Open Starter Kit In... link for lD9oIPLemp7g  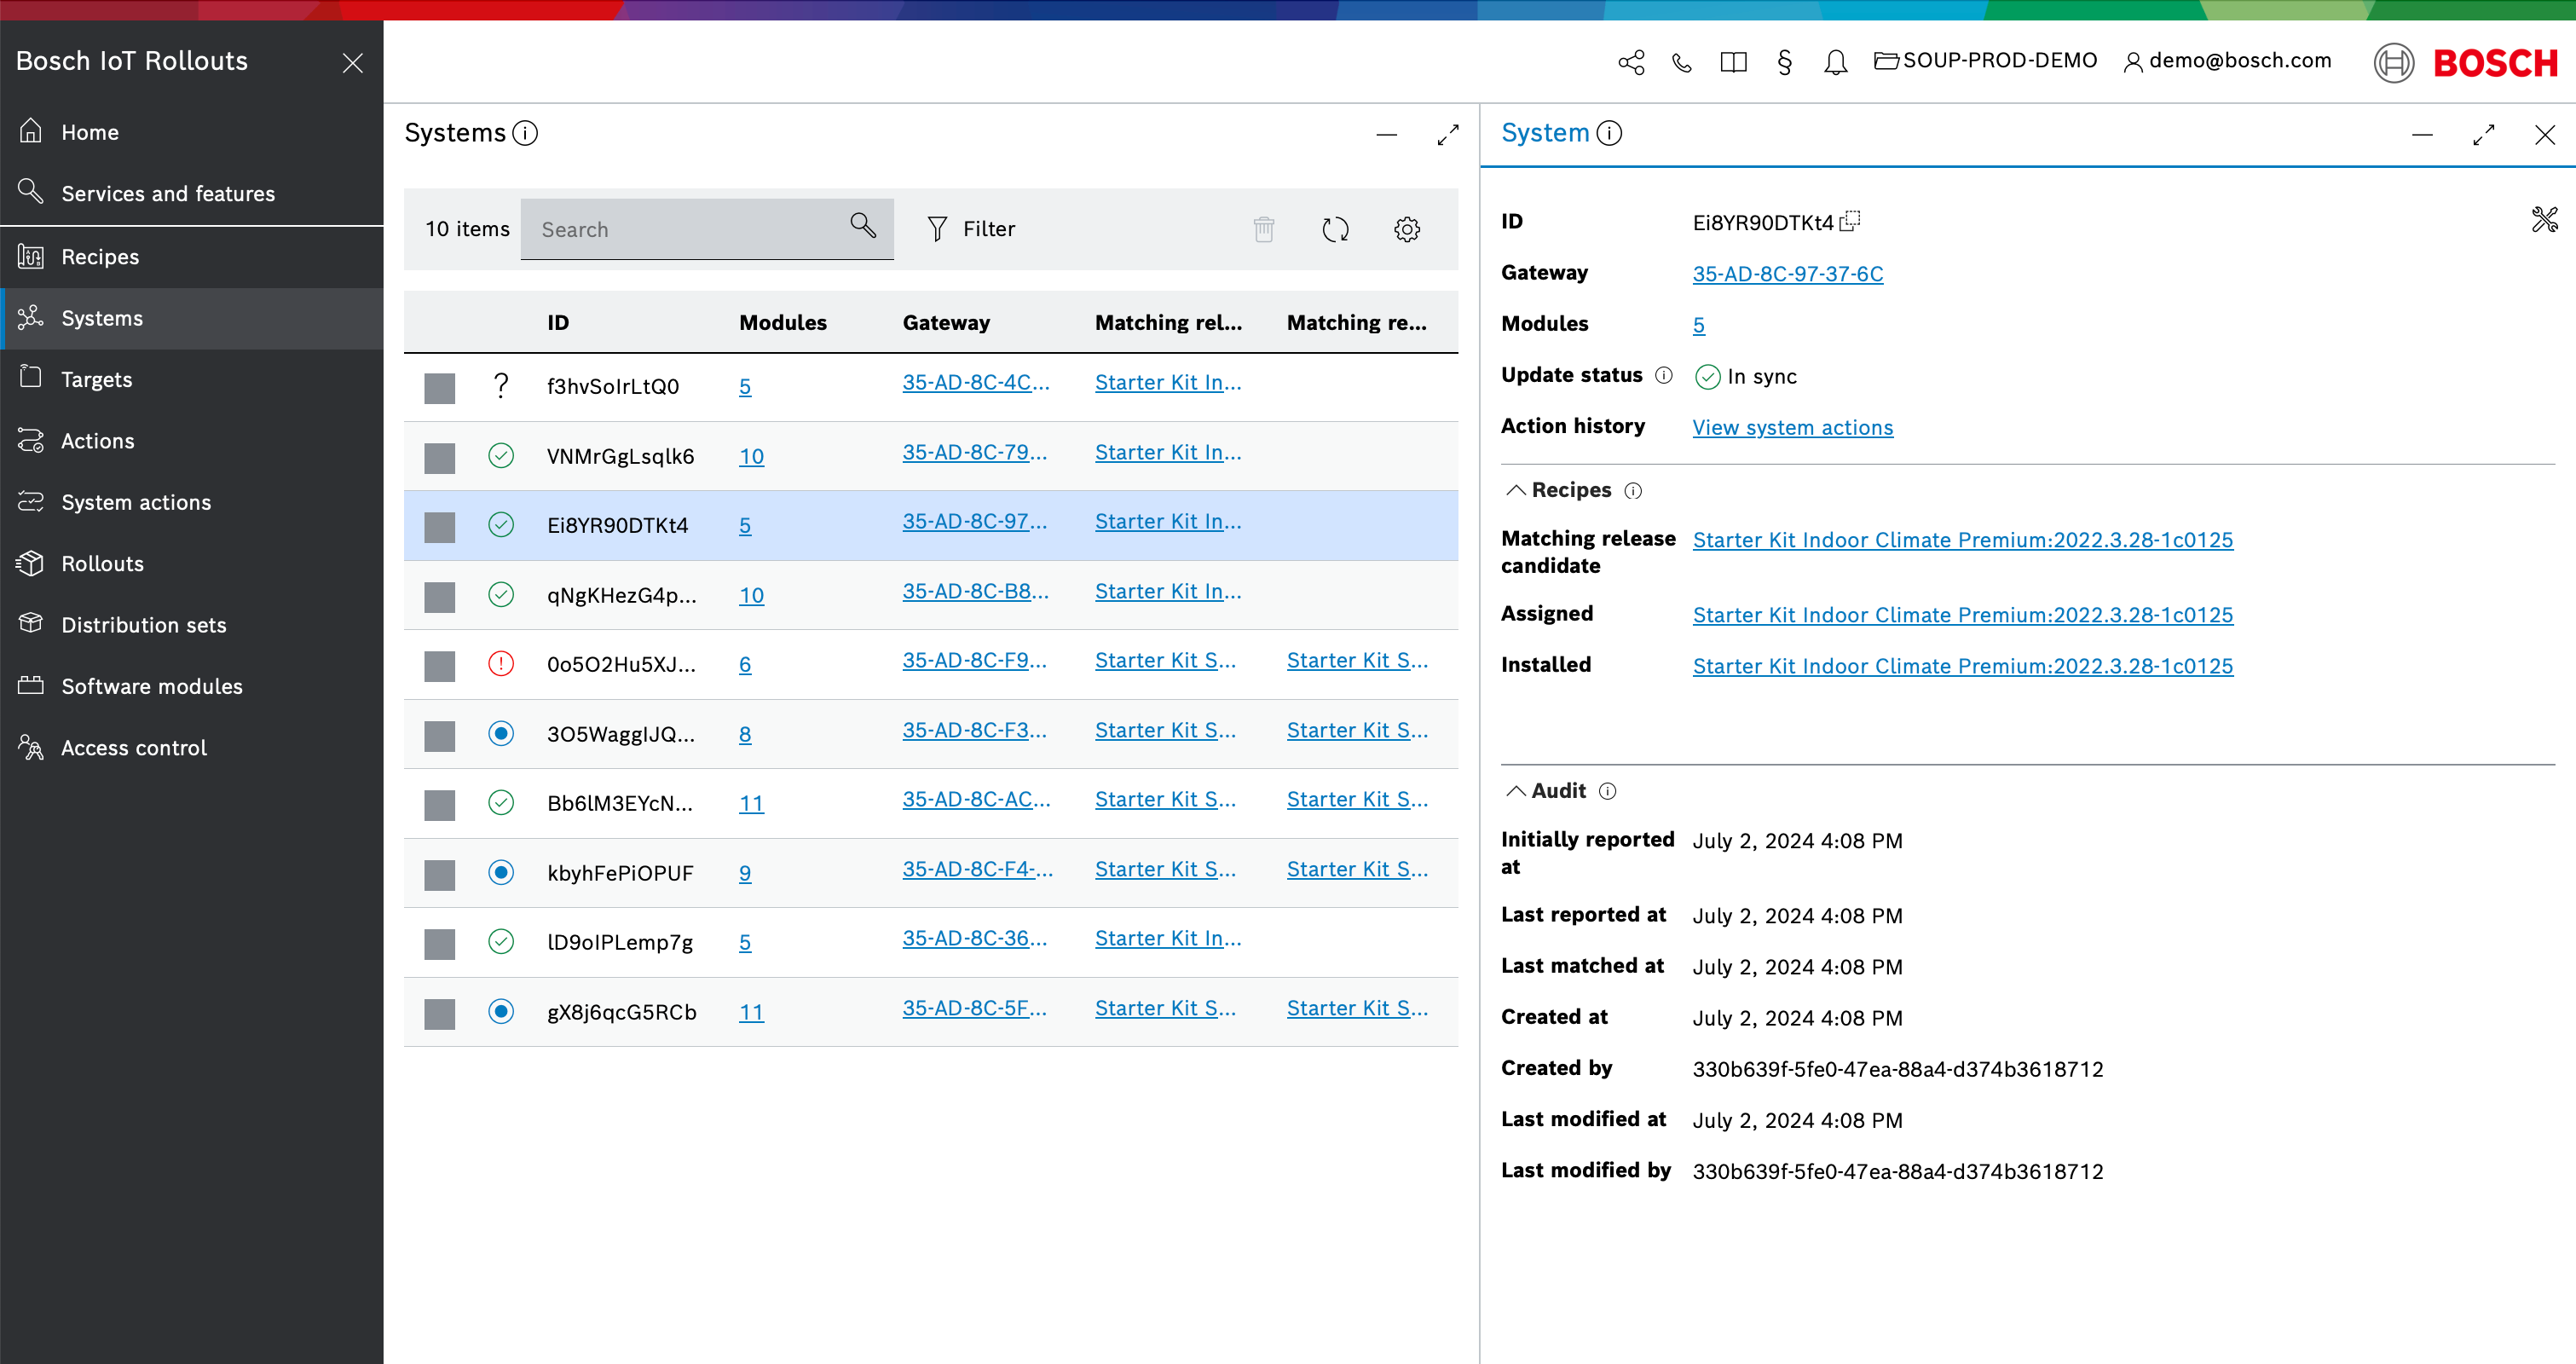[x=1168, y=938]
